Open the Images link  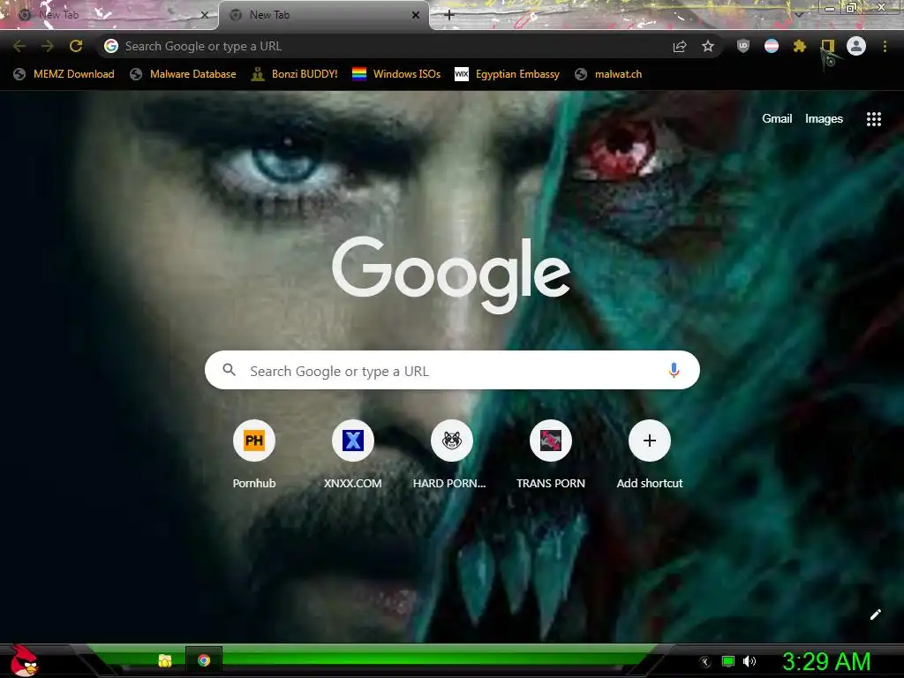tap(824, 119)
